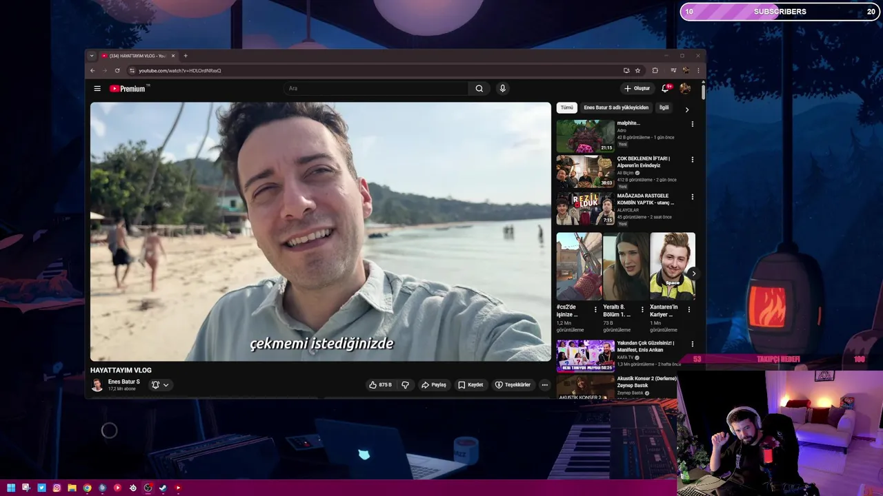Click the video player to pause
The image size is (883, 496).
[x=321, y=231]
